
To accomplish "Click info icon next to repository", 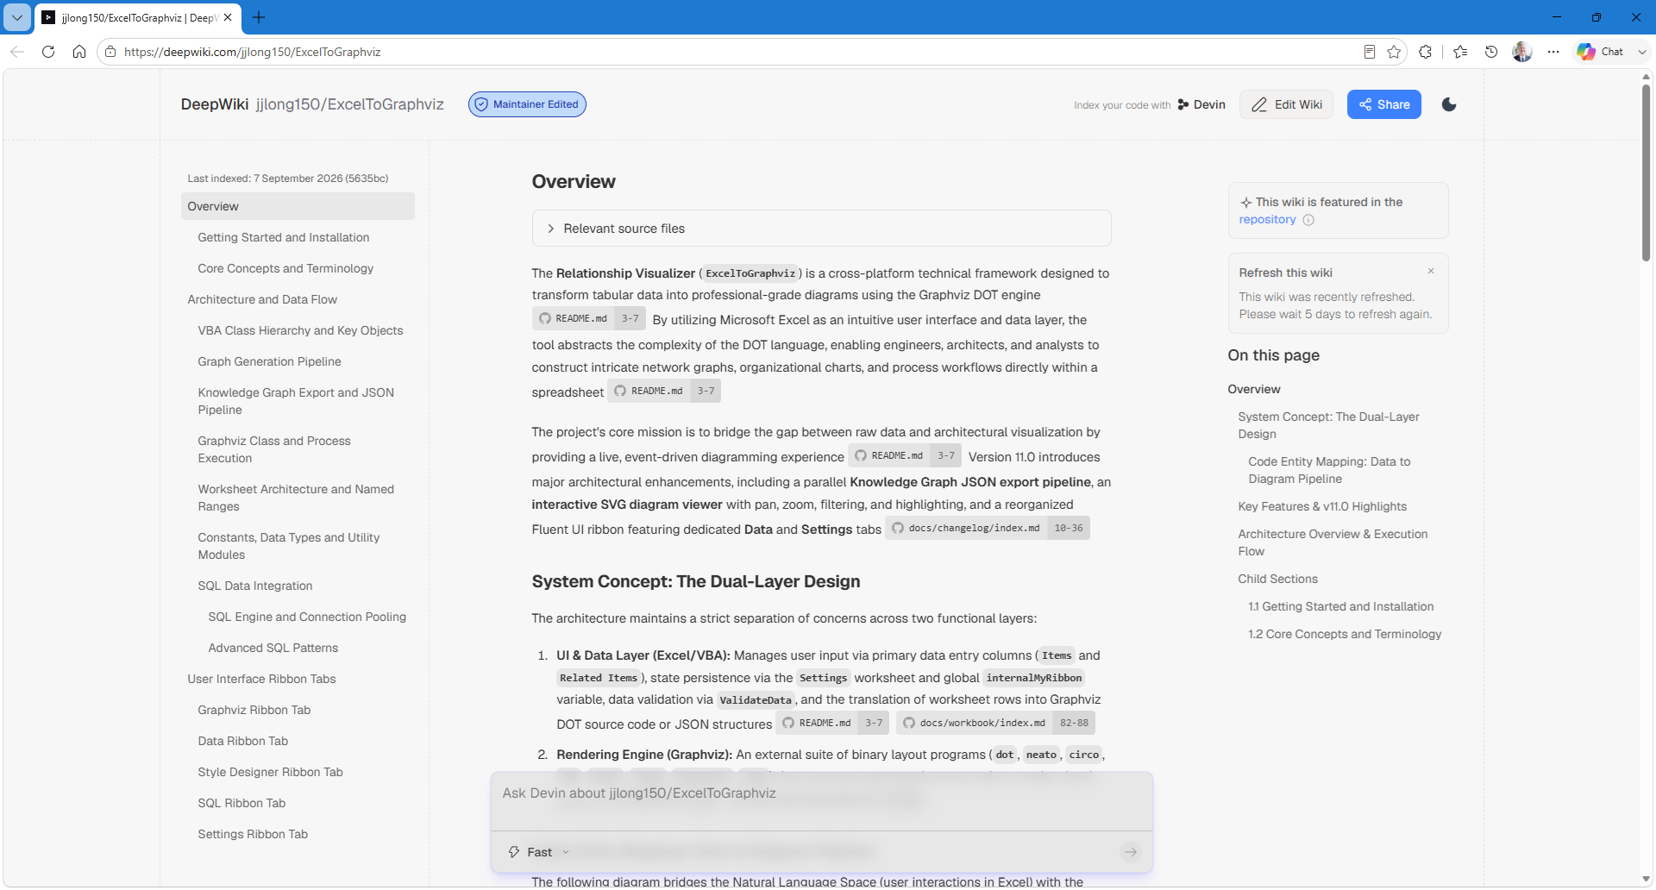I will 1308,220.
